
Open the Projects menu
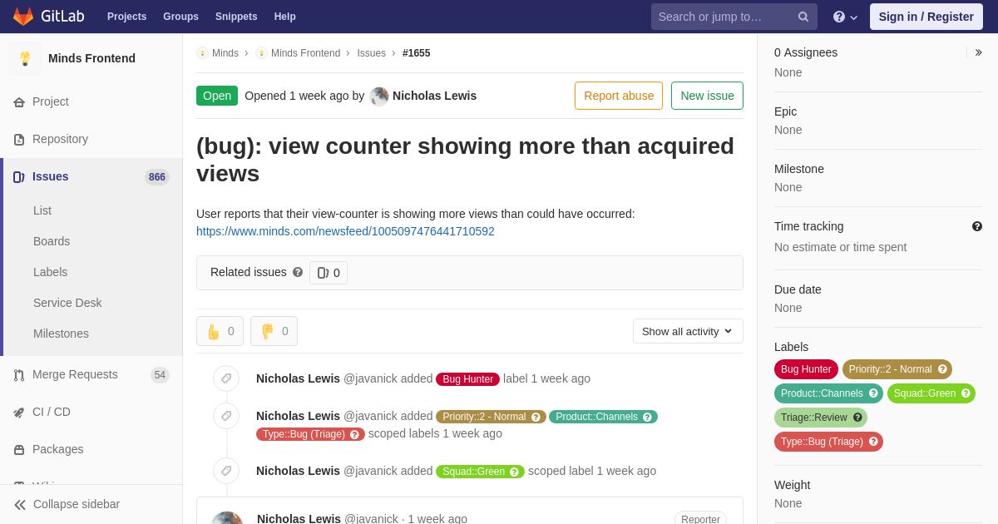pos(126,17)
